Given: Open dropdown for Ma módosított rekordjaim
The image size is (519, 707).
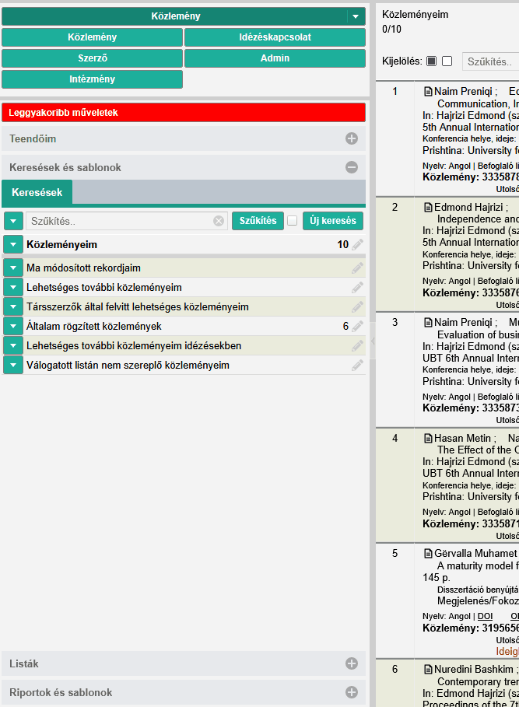Looking at the screenshot, I should (13, 268).
